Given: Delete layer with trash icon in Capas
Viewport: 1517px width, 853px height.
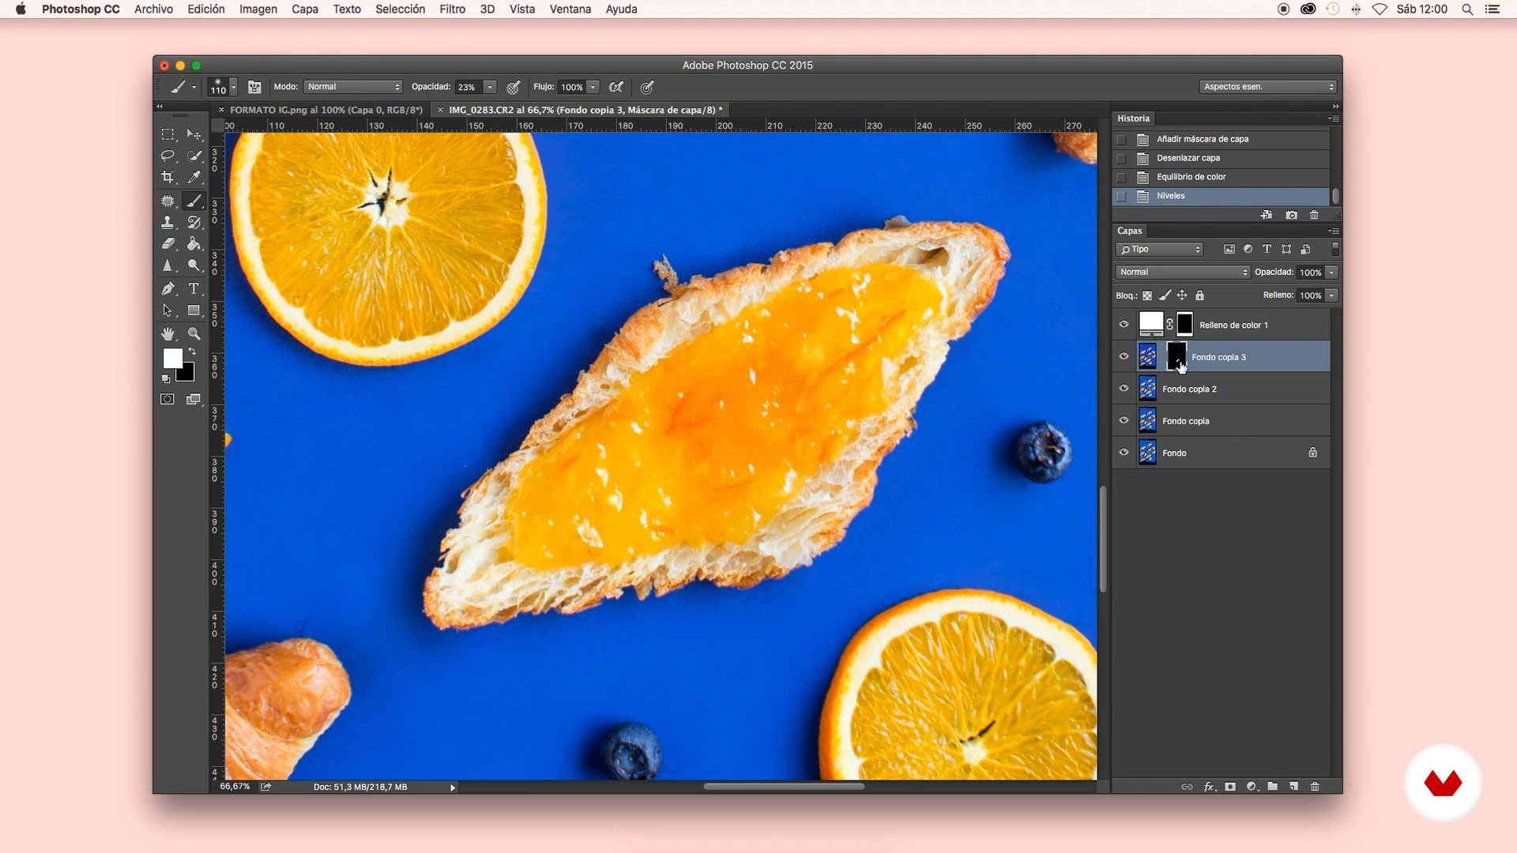Looking at the screenshot, I should coord(1315,787).
